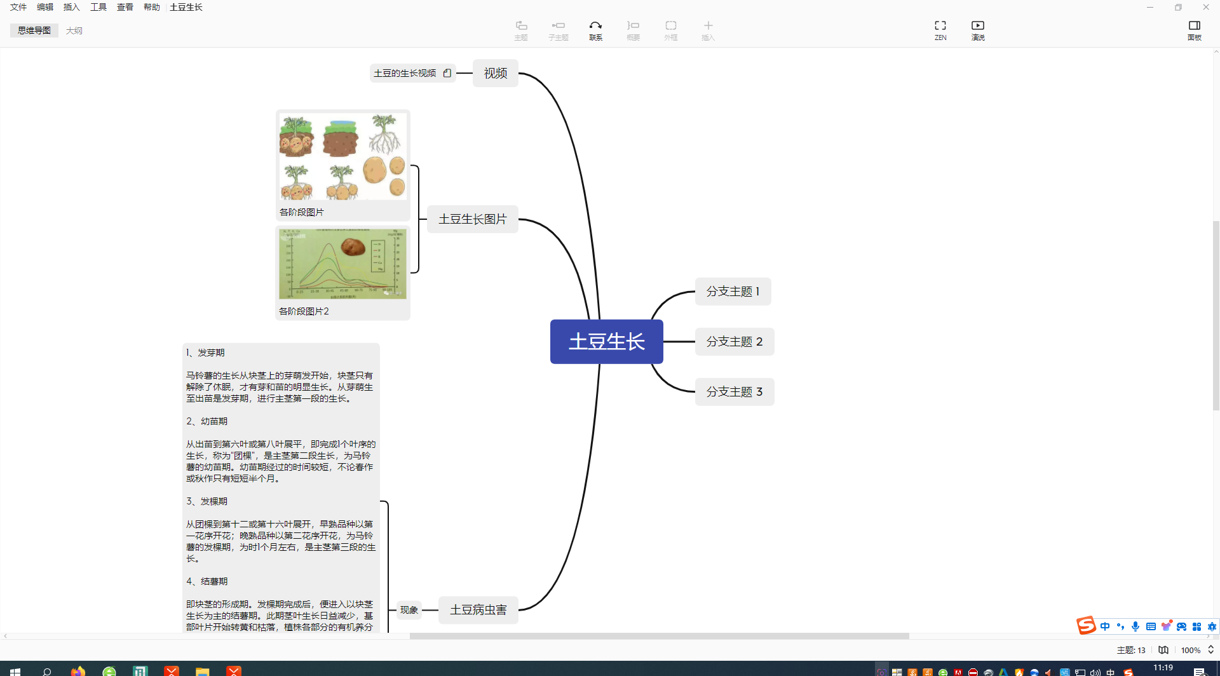Select 分支主题 2

pos(735,342)
